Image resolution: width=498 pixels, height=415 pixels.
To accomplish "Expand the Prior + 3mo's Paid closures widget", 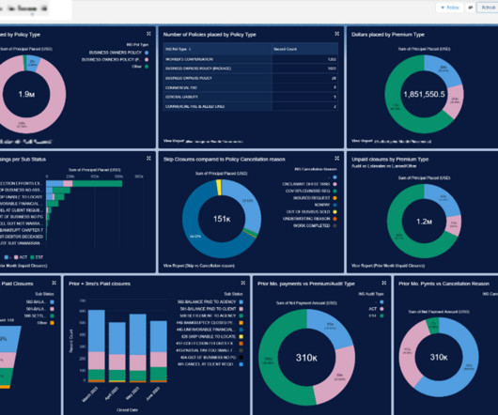I will 243,283.
